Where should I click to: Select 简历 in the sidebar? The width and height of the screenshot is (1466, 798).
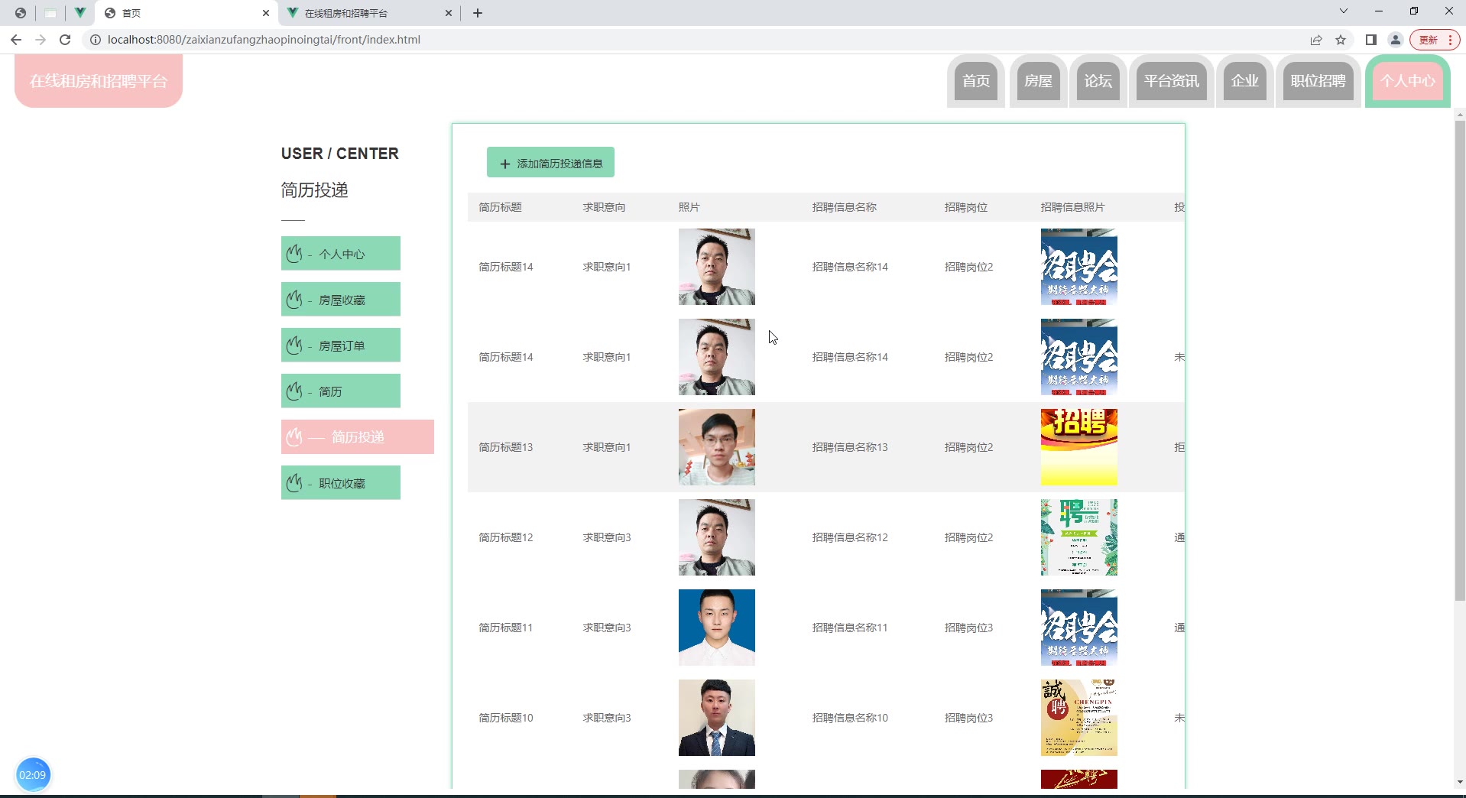click(x=341, y=391)
